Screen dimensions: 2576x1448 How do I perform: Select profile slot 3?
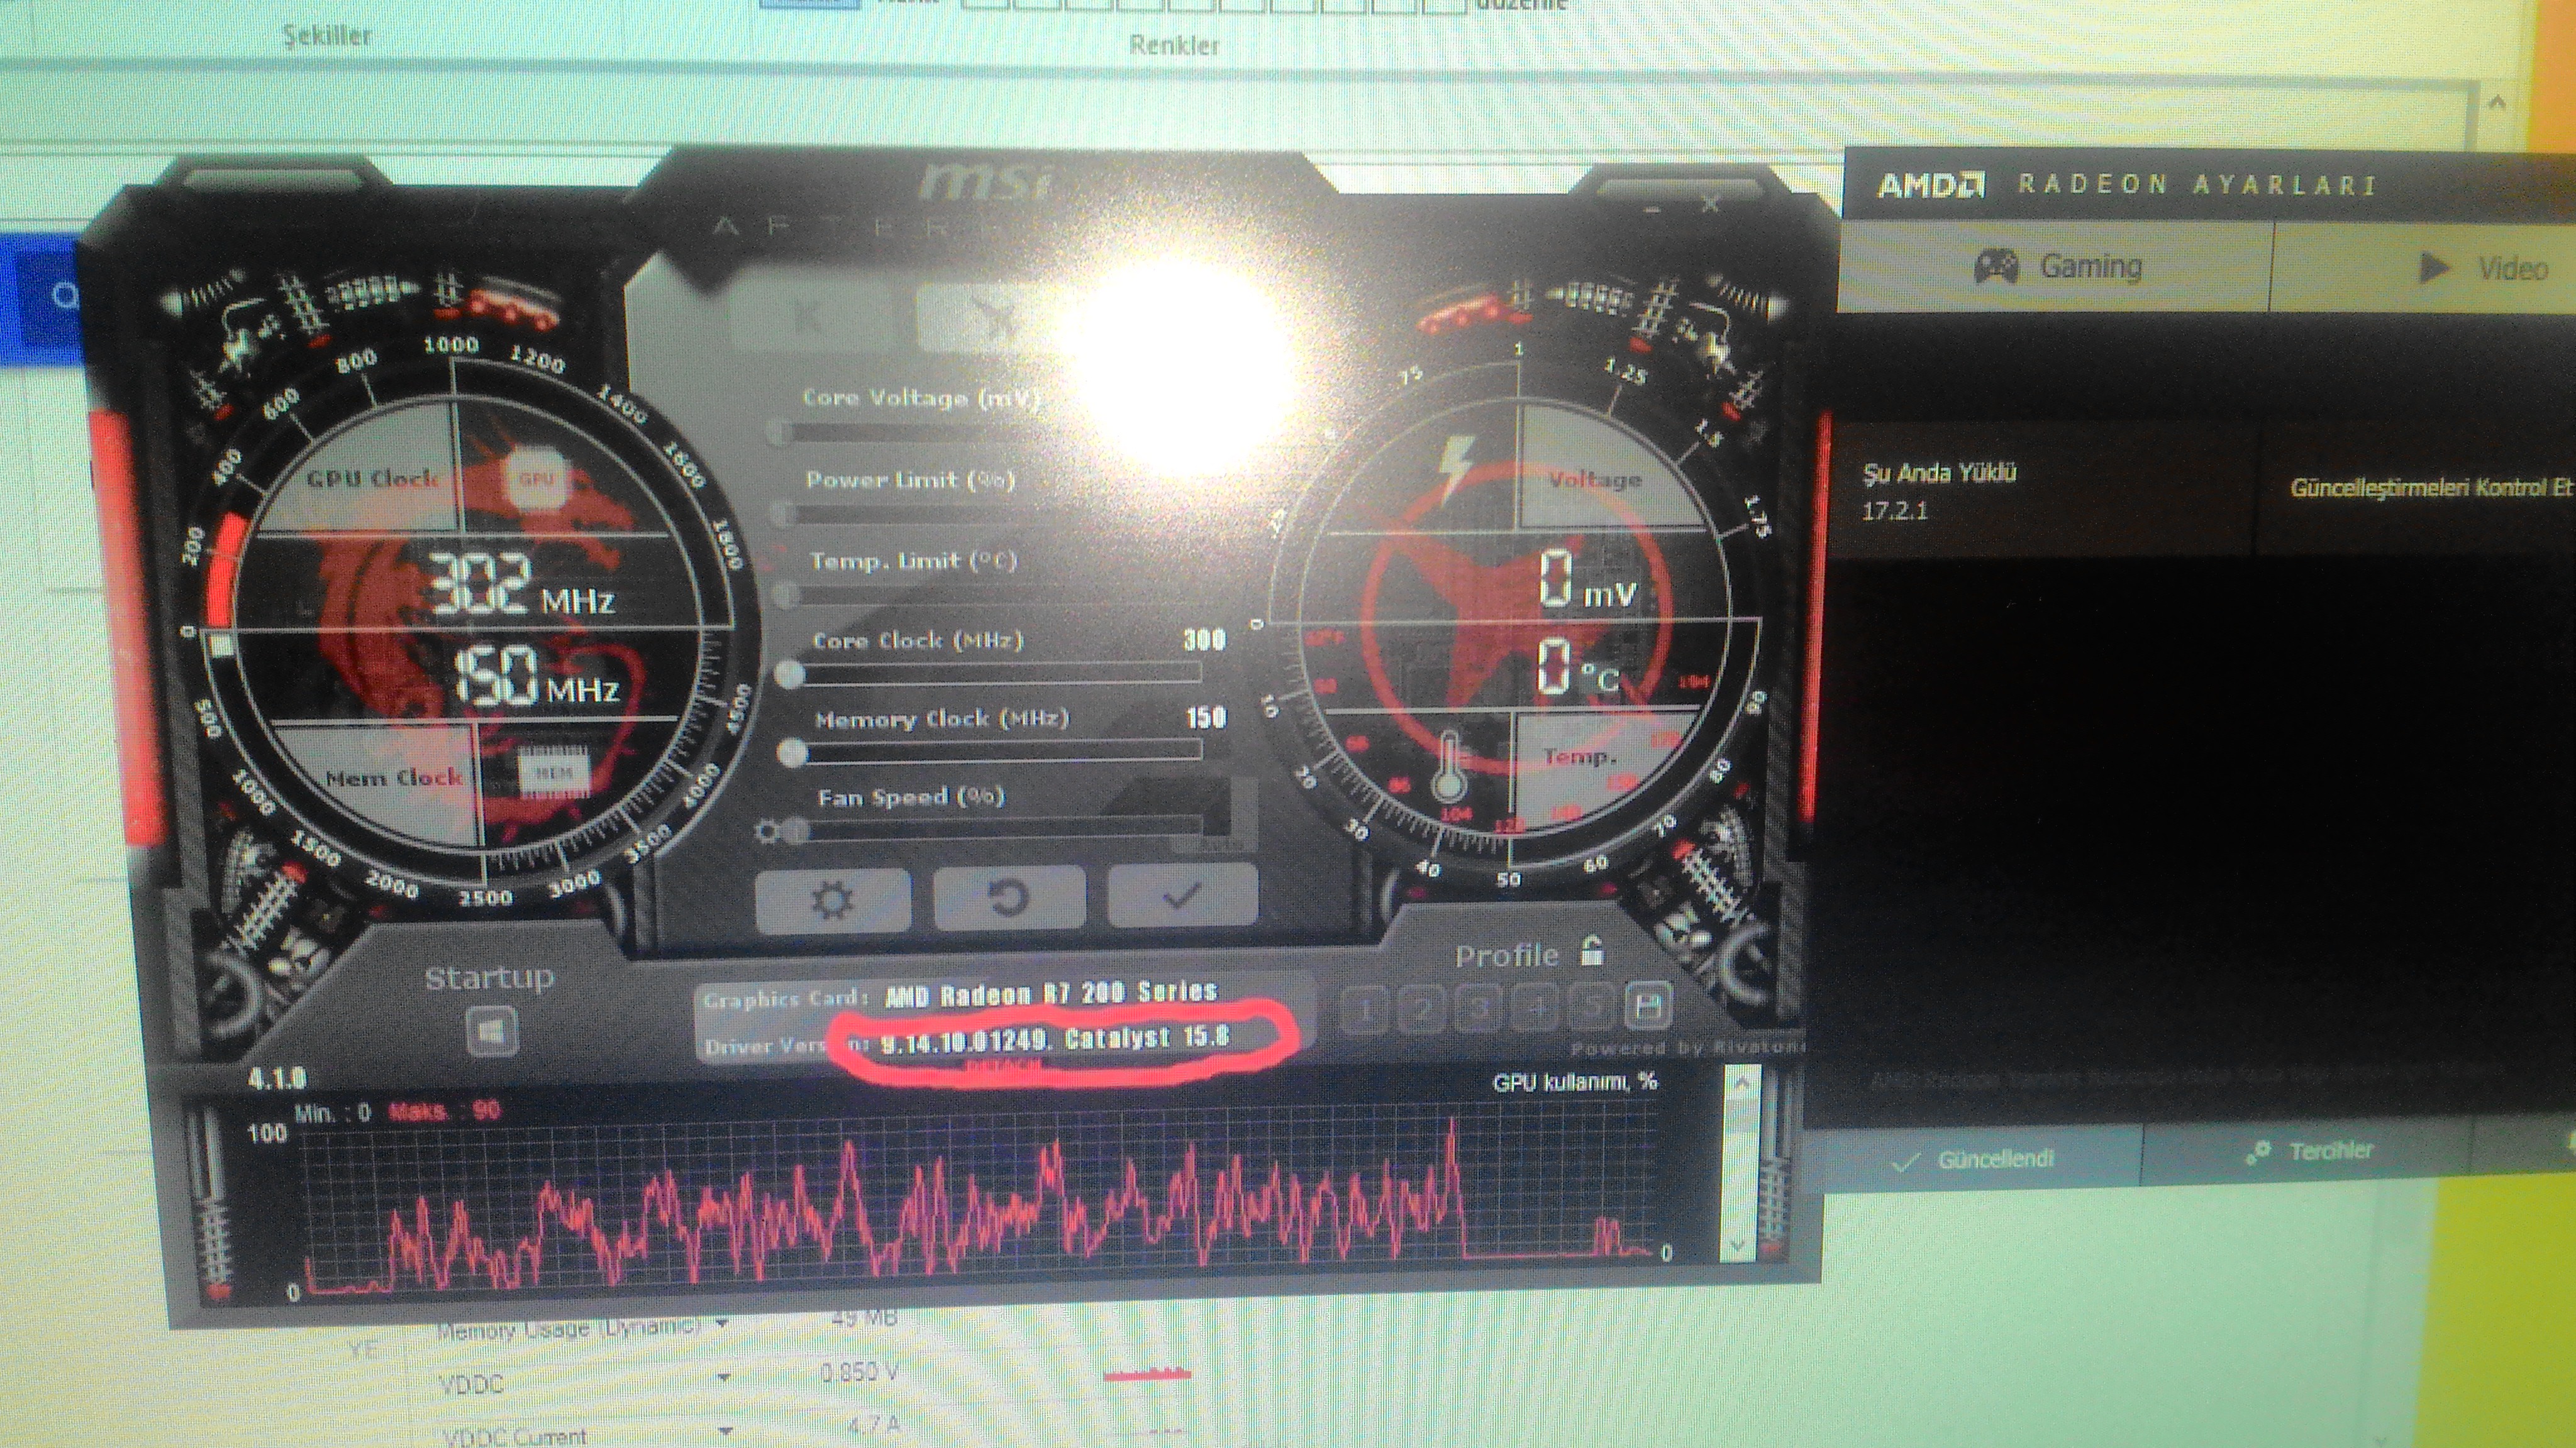1480,1008
